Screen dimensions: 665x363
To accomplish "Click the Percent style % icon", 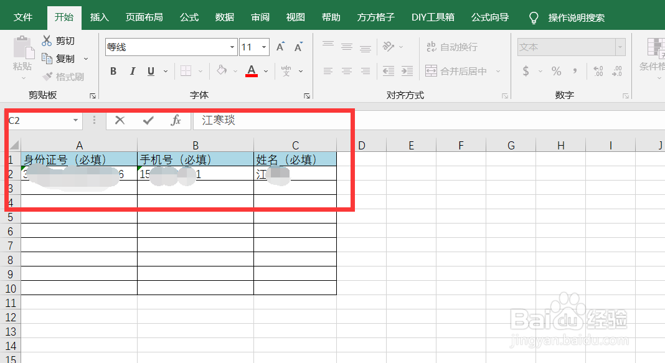I will [x=556, y=71].
